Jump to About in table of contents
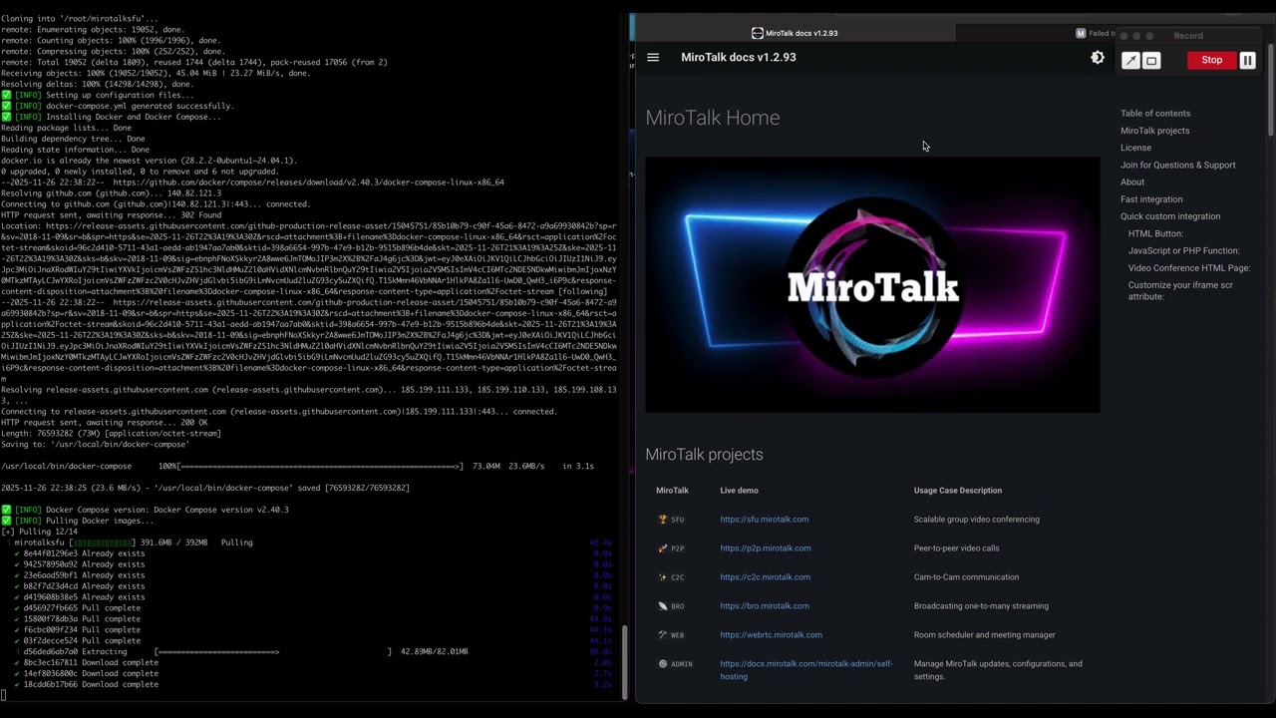This screenshot has height=718, width=1276. [1132, 181]
